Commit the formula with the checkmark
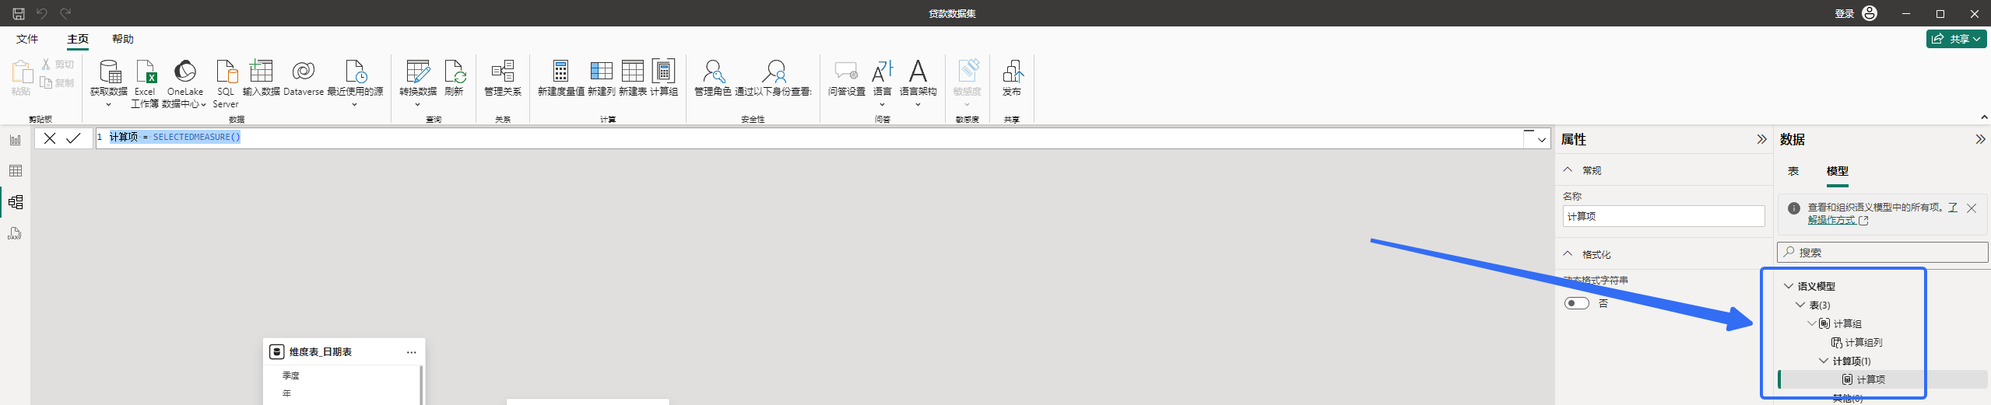The height and width of the screenshot is (405, 1991). coord(73,138)
